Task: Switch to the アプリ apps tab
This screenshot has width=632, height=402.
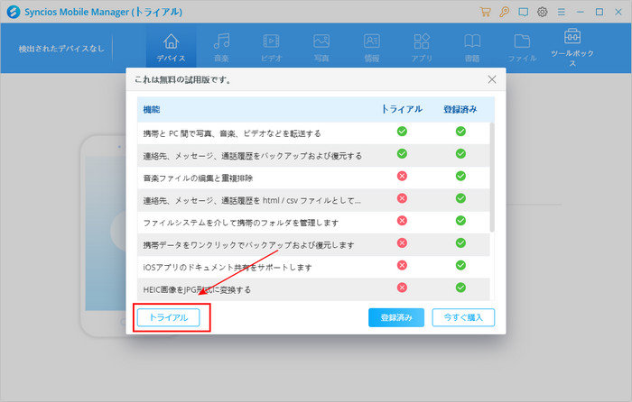Action: tap(422, 48)
